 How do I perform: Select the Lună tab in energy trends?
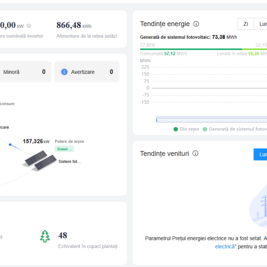click(262, 24)
